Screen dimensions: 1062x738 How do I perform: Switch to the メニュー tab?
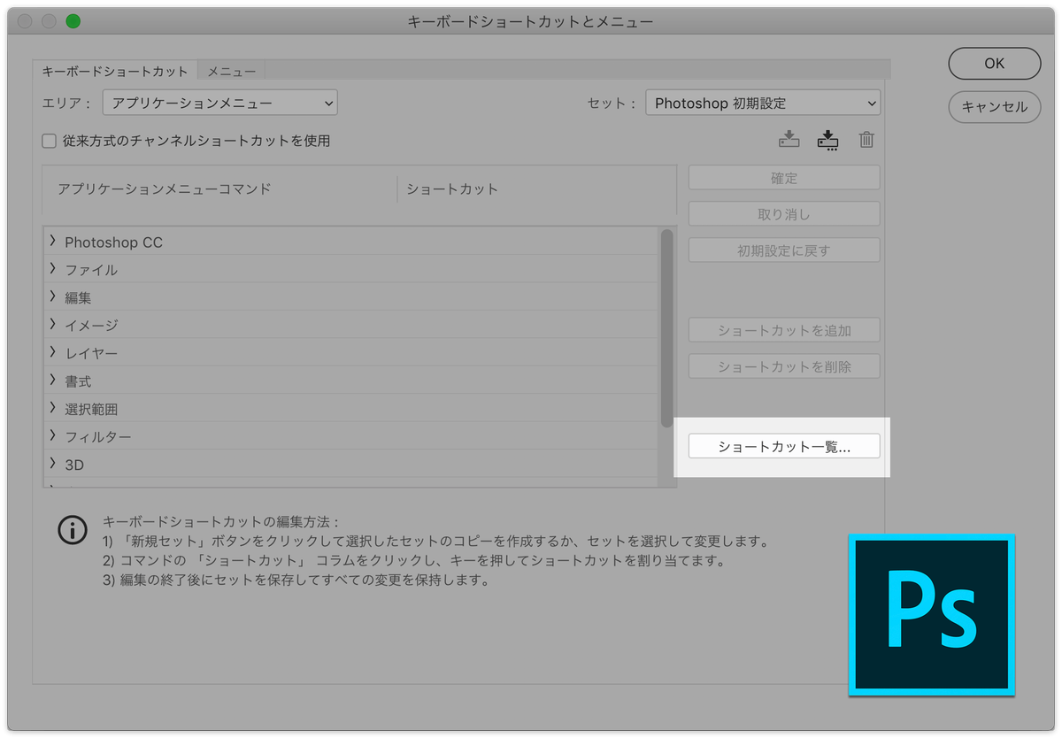pos(231,71)
